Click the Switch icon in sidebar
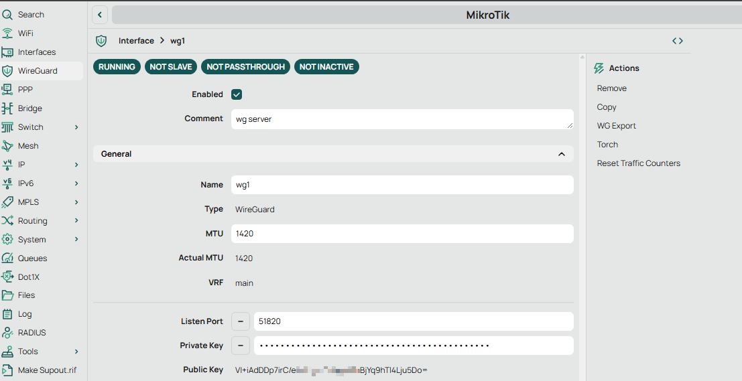The width and height of the screenshot is (742, 381). pos(7,127)
